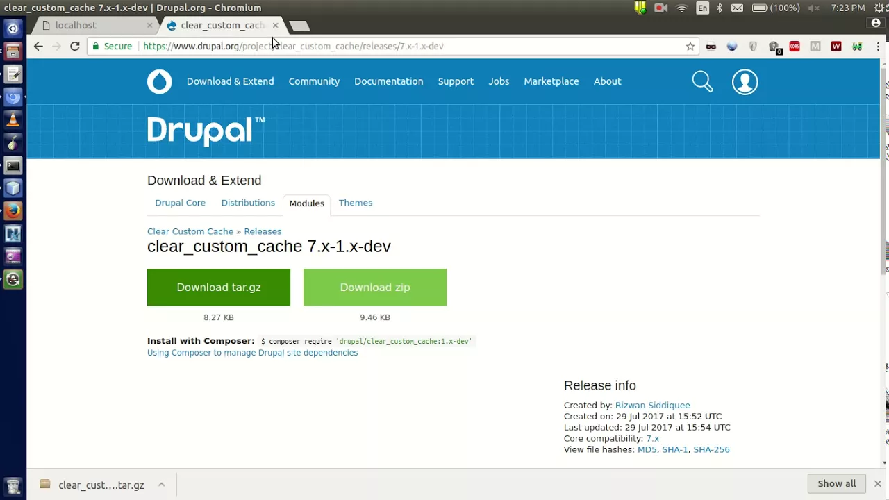Image resolution: width=889 pixels, height=500 pixels.
Task: Click the grey shield extension icon
Action: (x=752, y=47)
